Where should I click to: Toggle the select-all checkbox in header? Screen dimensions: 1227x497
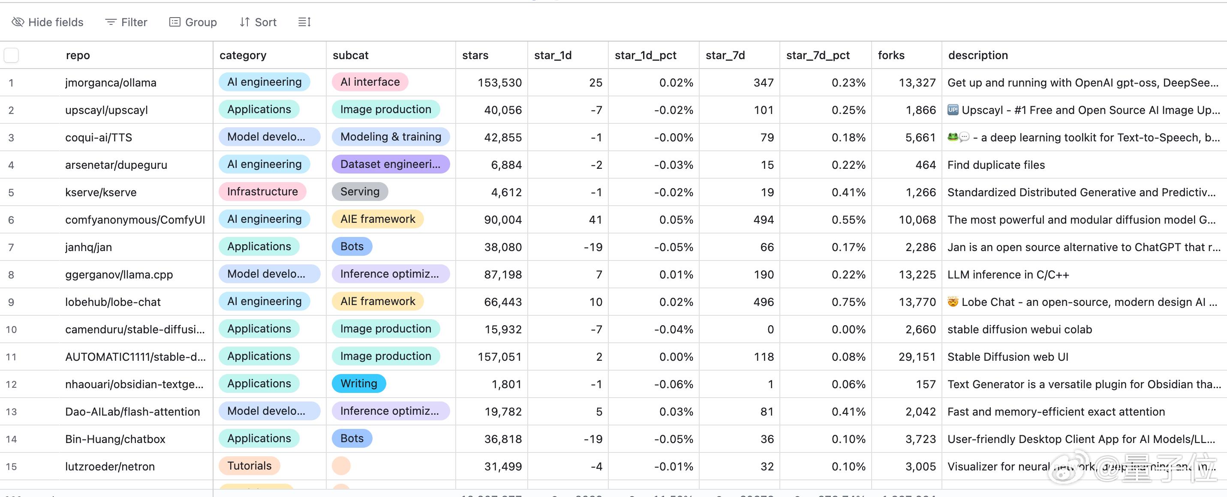click(12, 55)
